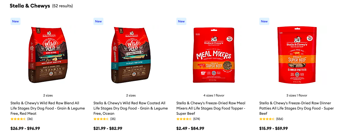Click the Stella & Chewys results heading

41,6
